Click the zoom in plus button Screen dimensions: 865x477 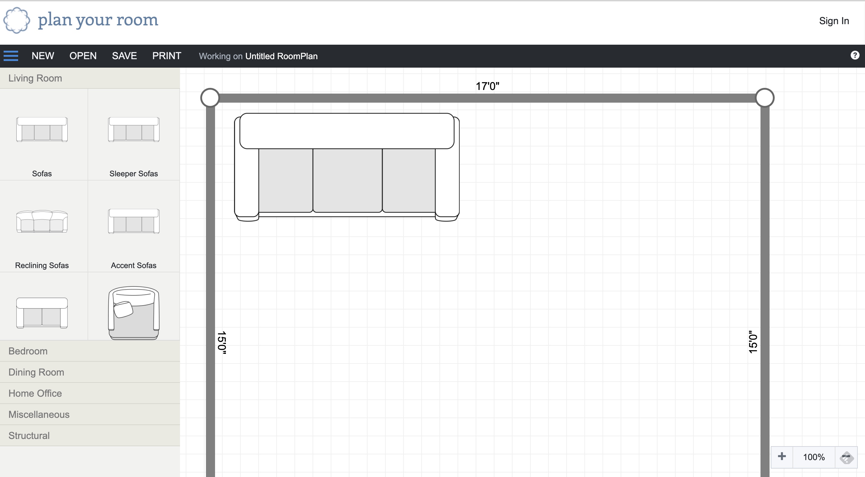pos(782,456)
